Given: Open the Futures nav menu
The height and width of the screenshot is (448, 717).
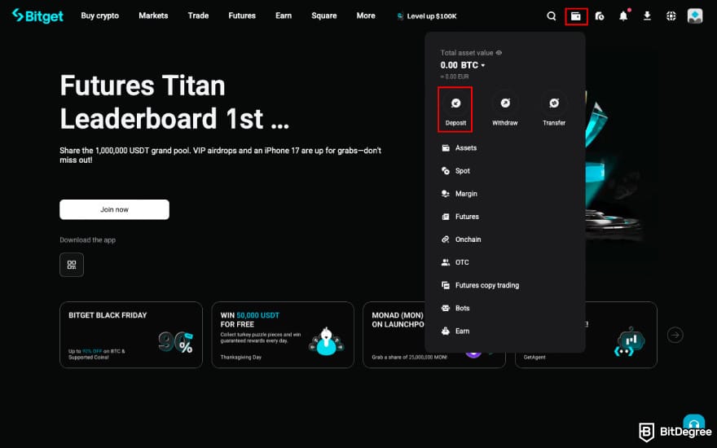Looking at the screenshot, I should point(241,15).
